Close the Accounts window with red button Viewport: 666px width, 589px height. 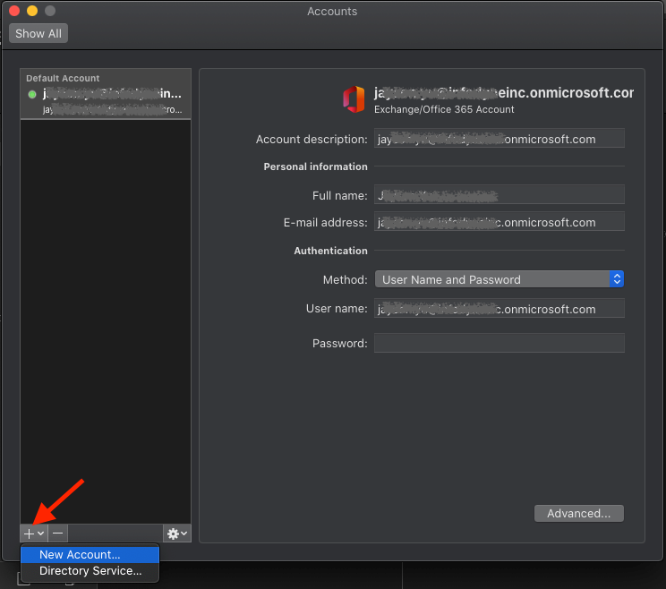point(14,11)
